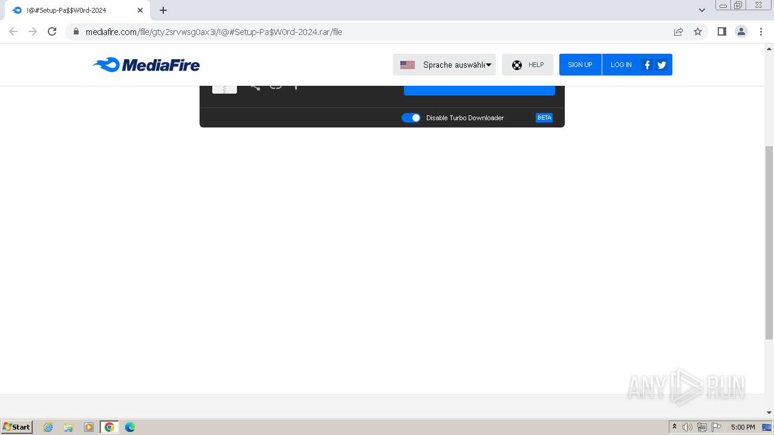Open new browser tab with plus
774x435 pixels.
163,10
